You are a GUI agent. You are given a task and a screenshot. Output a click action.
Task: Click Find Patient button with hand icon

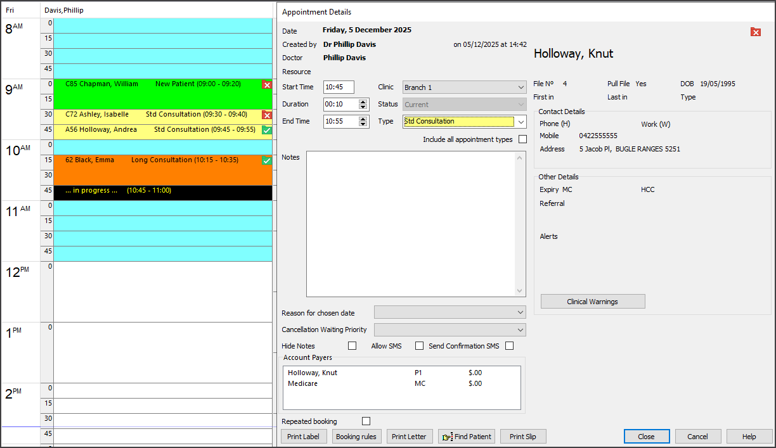point(466,437)
